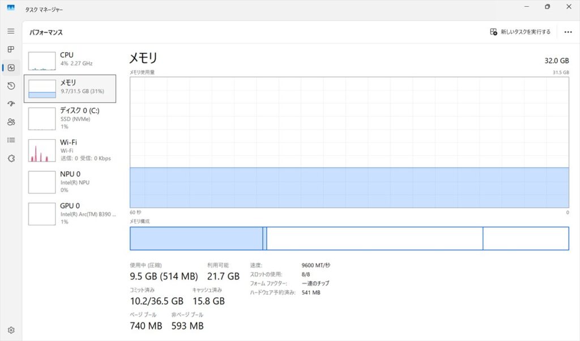Minimize the Task Manager window
Screen dimensions: 580x341
(527, 7)
